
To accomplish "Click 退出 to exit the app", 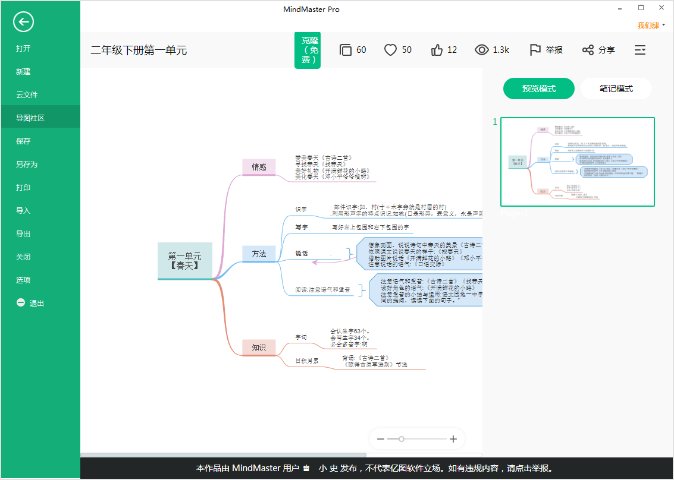I will click(x=37, y=303).
